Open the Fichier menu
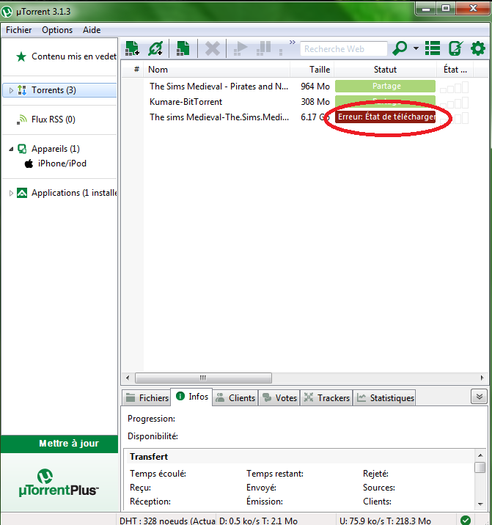Image resolution: width=492 pixels, height=525 pixels. (19, 30)
